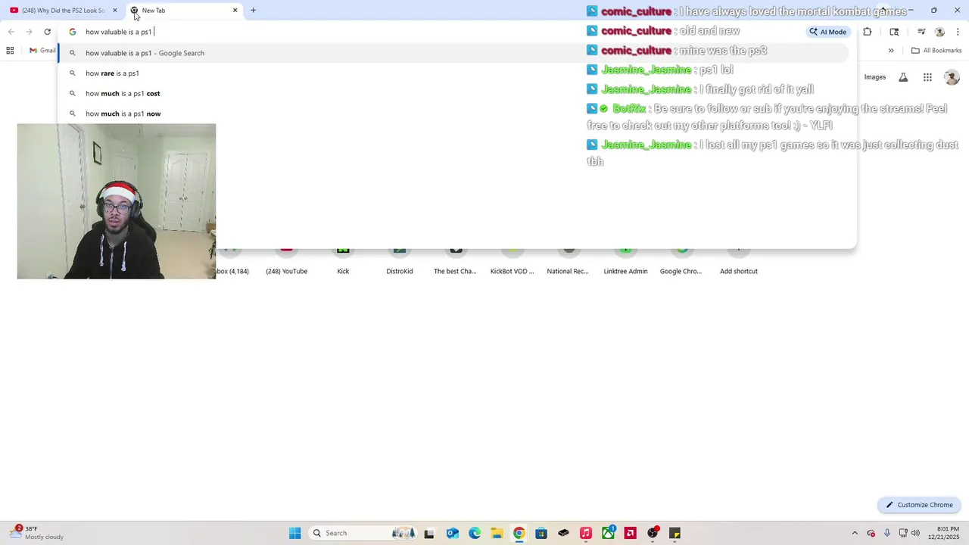Screen dimensions: 969x545
Task: Open the Google Chro... shortcut
Action: point(681,261)
